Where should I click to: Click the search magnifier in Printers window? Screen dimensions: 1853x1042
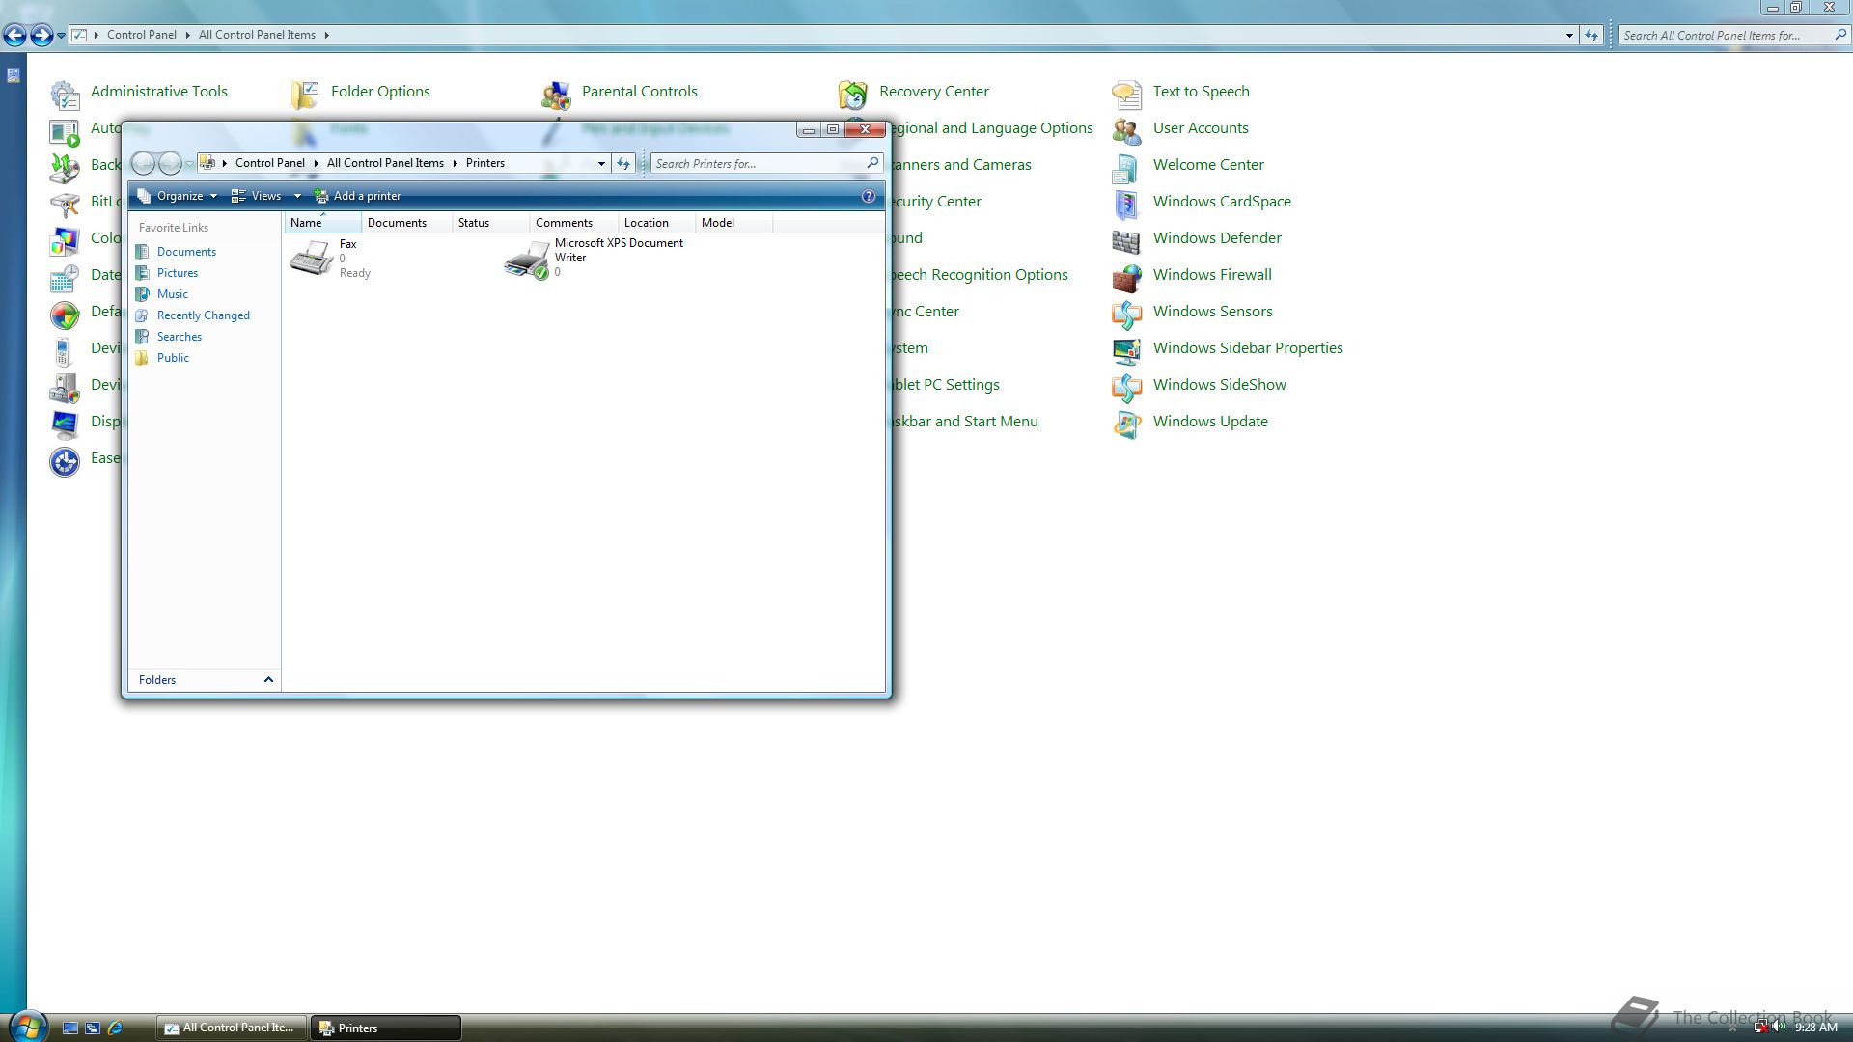[x=872, y=163]
